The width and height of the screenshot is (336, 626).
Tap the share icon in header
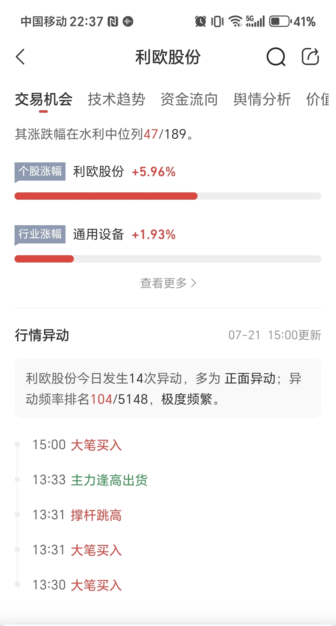310,56
